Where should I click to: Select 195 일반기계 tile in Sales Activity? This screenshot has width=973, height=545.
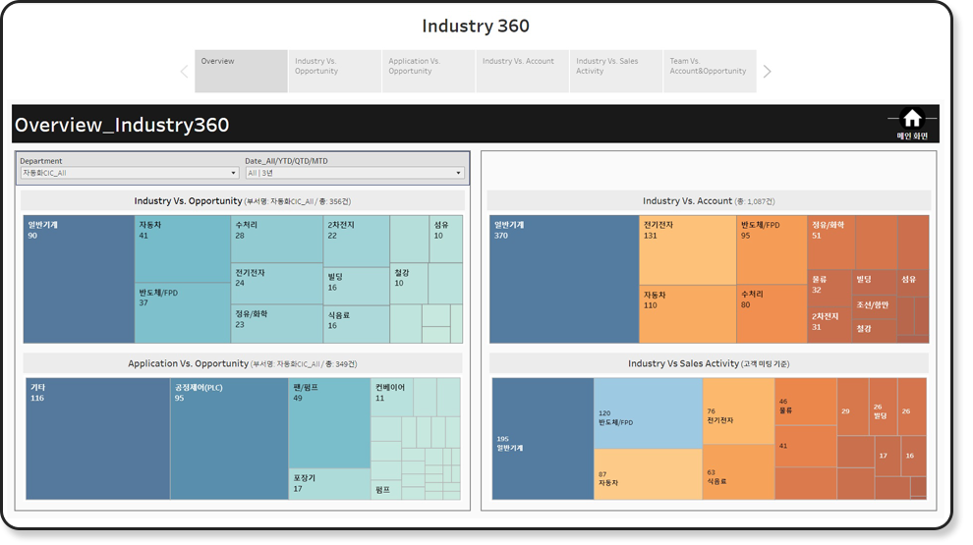point(543,438)
